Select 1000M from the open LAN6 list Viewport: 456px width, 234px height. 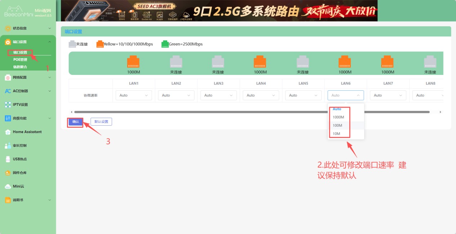coord(338,117)
